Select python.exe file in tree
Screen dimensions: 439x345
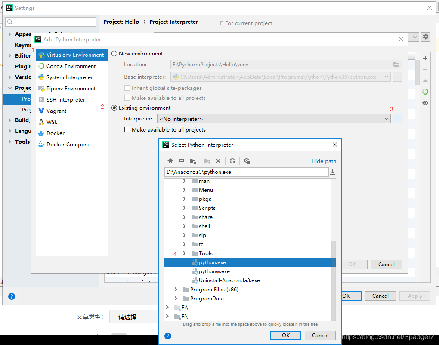click(x=250, y=262)
